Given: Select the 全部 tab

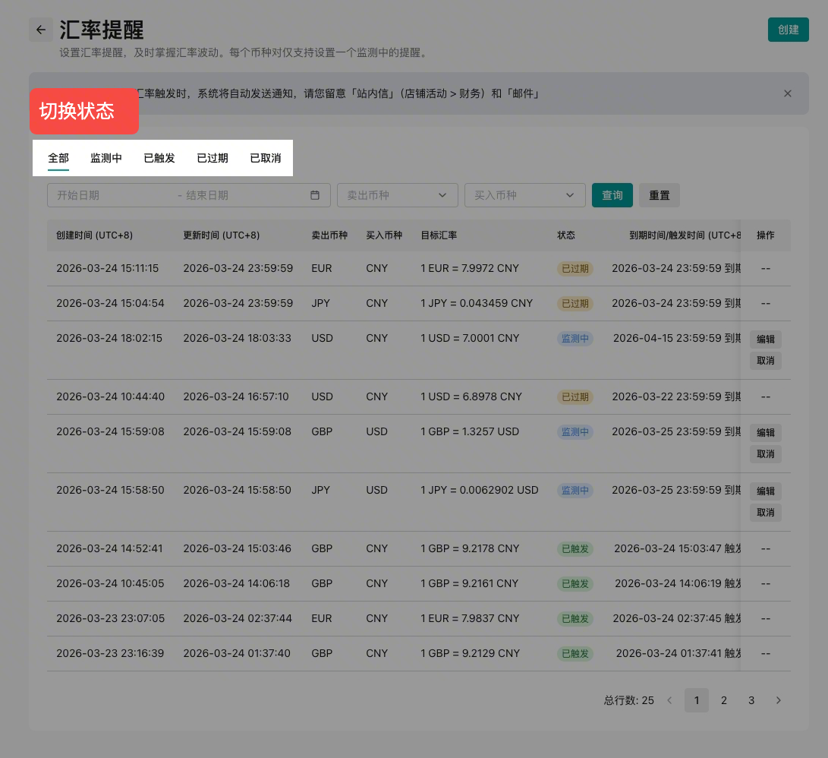Looking at the screenshot, I should (x=58, y=158).
